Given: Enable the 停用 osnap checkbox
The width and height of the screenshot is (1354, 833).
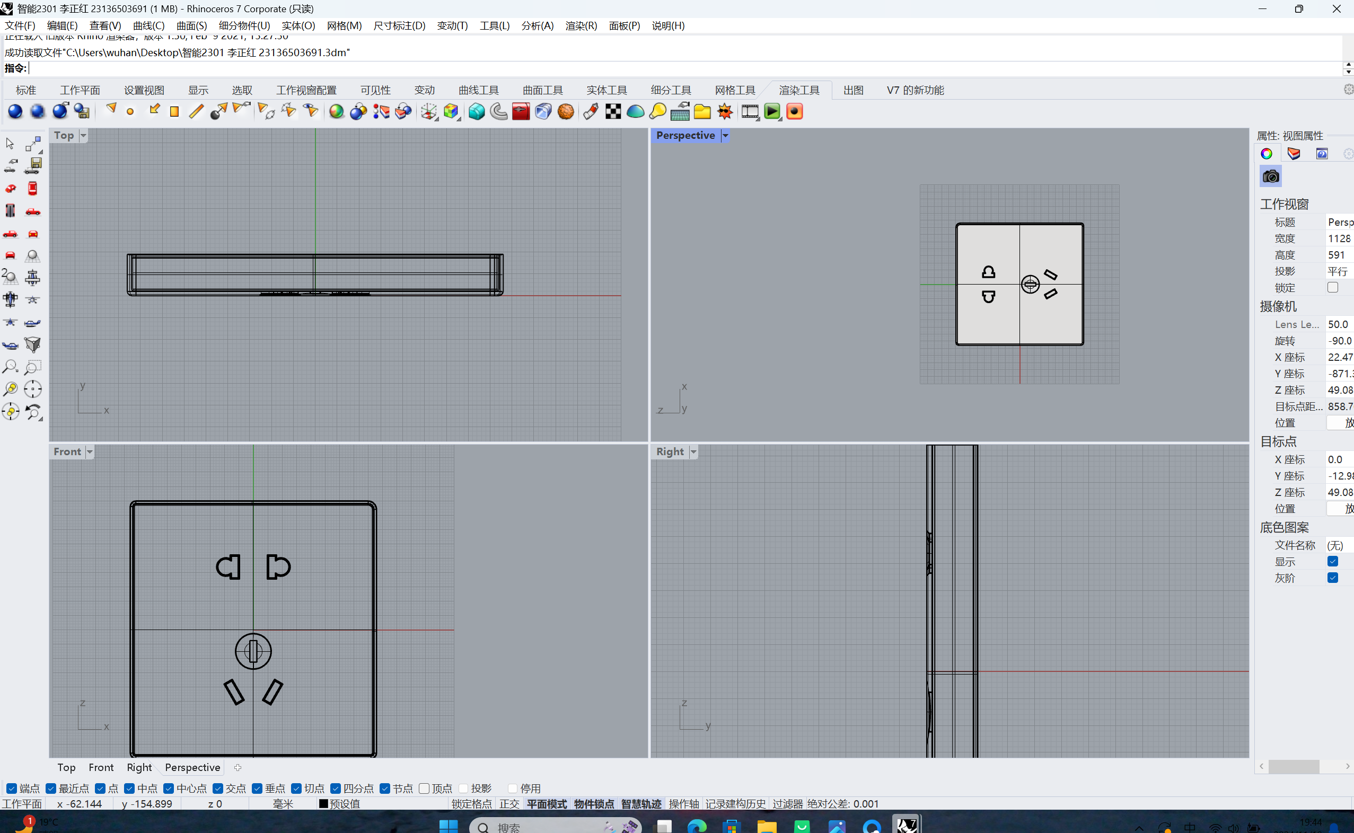Looking at the screenshot, I should click(513, 788).
